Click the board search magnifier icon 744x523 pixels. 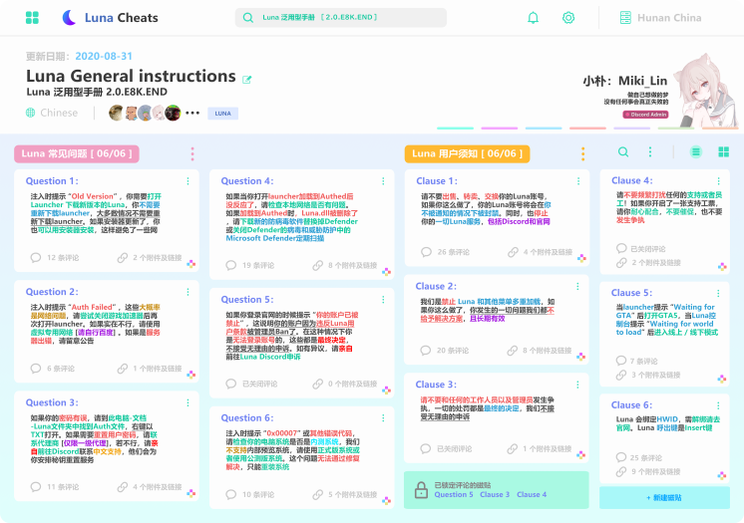pyautogui.click(x=623, y=151)
